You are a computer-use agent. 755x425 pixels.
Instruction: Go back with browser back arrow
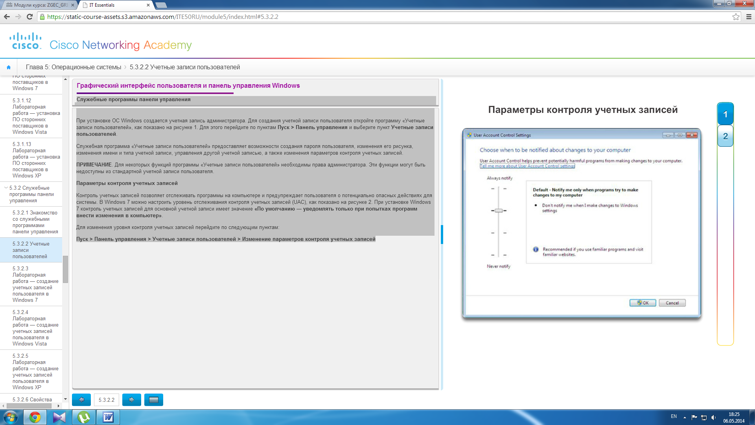(x=7, y=17)
